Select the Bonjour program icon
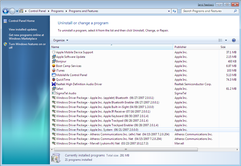The image size is (241, 166). (x=54, y=61)
